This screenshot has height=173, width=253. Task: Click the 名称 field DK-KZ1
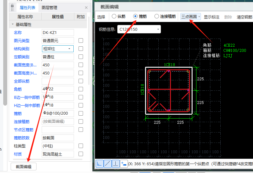[58, 32]
